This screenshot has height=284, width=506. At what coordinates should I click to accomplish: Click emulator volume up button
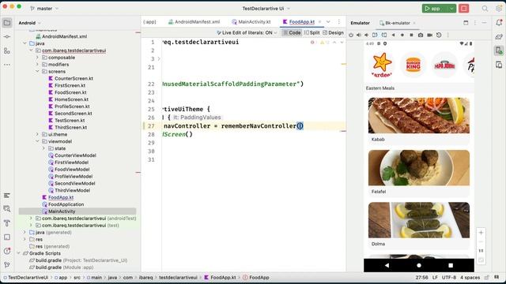click(x=358, y=35)
